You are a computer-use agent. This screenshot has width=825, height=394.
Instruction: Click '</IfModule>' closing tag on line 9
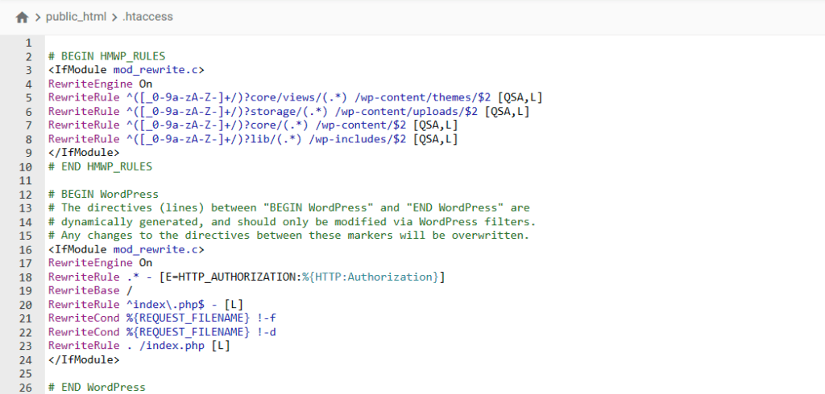tap(84, 153)
